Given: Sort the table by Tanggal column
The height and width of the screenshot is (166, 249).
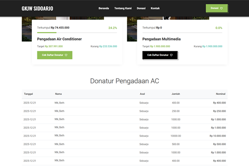Looking at the screenshot, I should [27, 94].
